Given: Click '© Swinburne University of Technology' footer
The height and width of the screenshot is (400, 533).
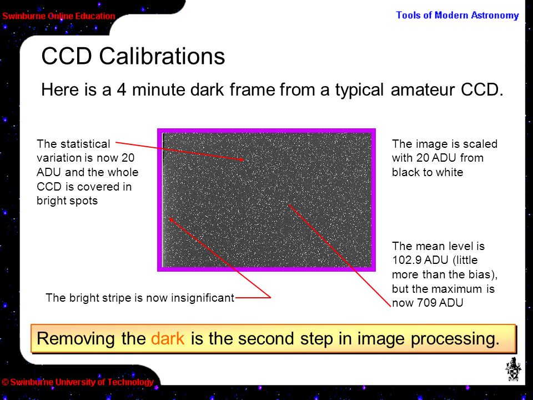Looking at the screenshot, I should pos(78,382).
